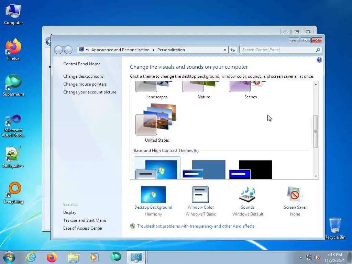The height and width of the screenshot is (264, 352).
Task: Open the address bar history dropdown
Action: (x=225, y=50)
